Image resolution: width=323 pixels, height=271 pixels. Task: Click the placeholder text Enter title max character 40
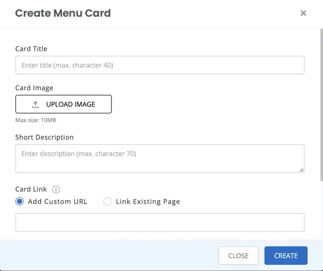[x=67, y=65]
